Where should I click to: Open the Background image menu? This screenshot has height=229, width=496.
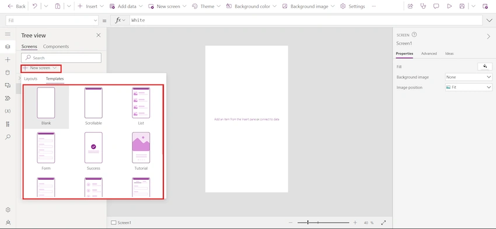click(x=309, y=6)
